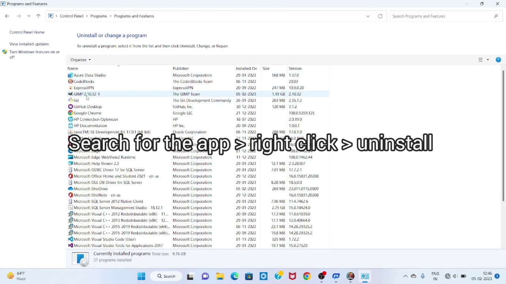
Task: Select Microsoft Help Viewer 2.3 row
Action: click(198, 163)
